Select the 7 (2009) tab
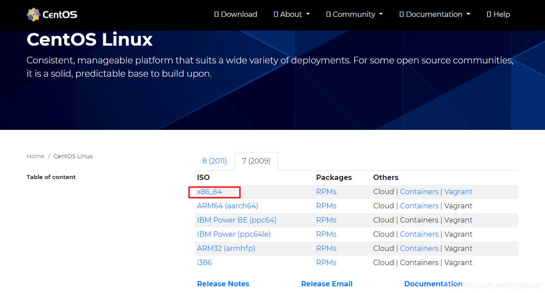Viewport: 545px width, 293px height. coord(256,161)
